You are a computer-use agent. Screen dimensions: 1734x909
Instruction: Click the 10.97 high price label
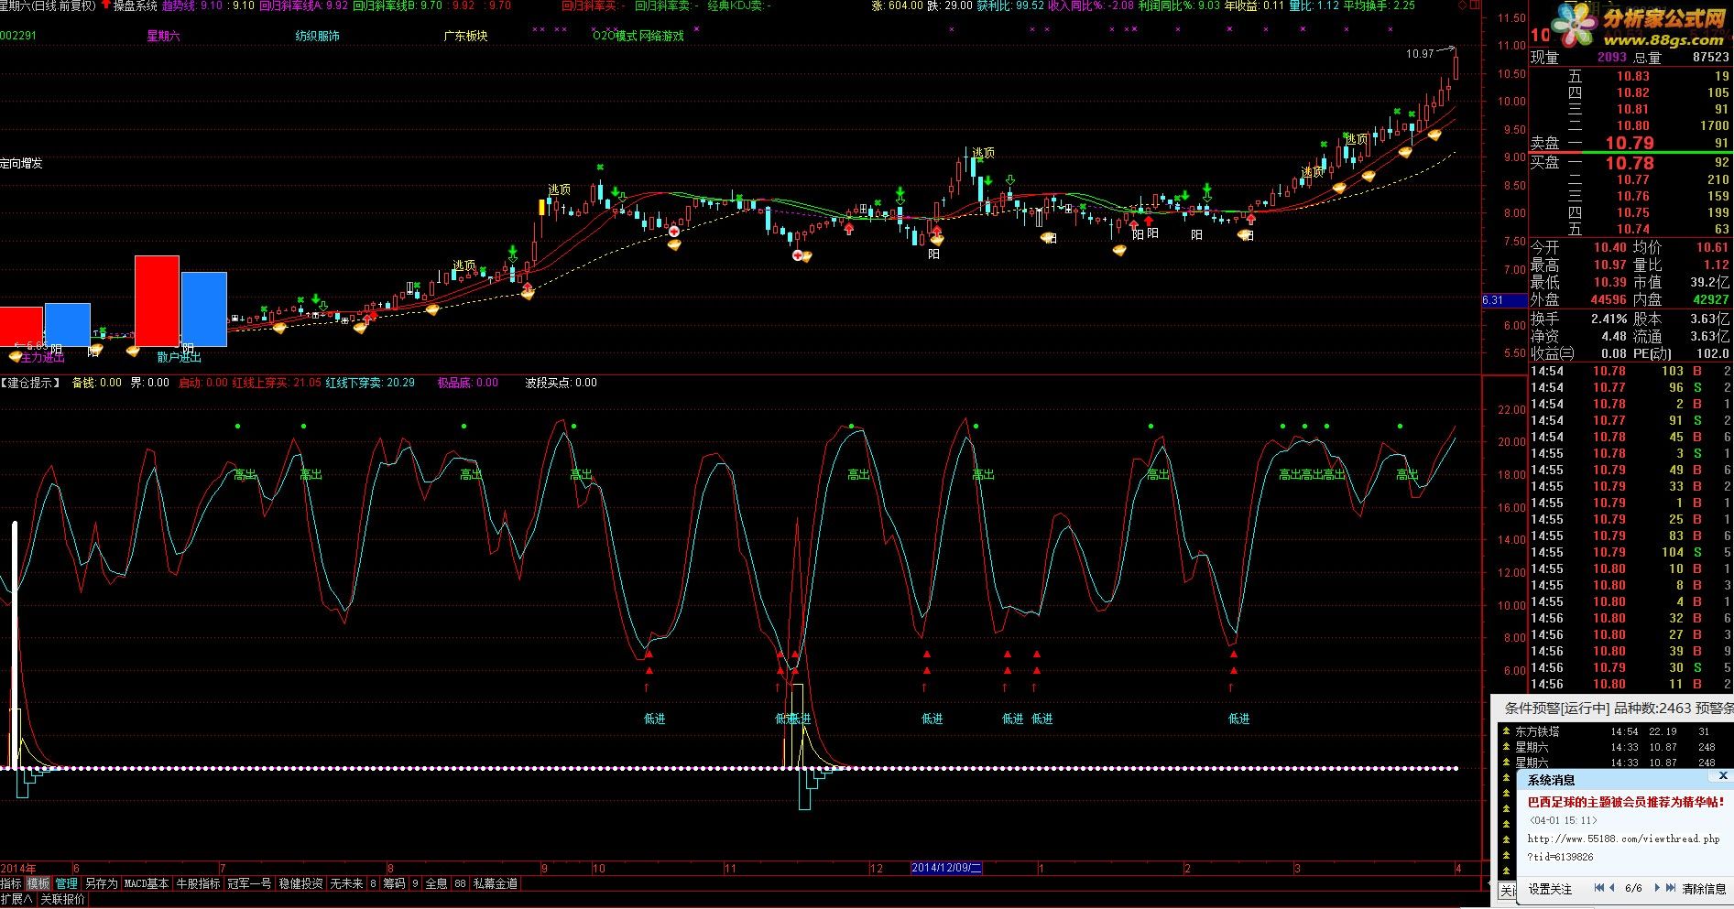click(x=1420, y=54)
